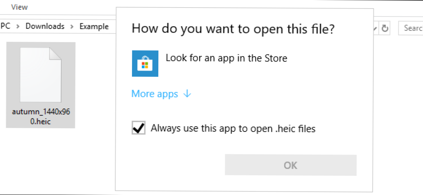Screen dimensions: 423x195
Task: Refresh the Example folder view
Action: [x=385, y=29]
